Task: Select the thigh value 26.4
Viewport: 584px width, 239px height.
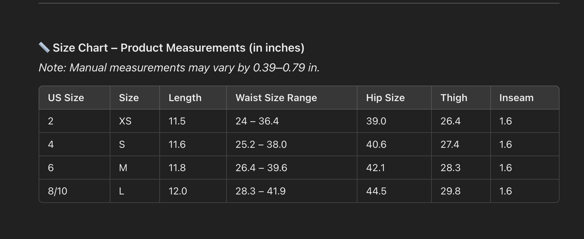Action: click(x=450, y=121)
